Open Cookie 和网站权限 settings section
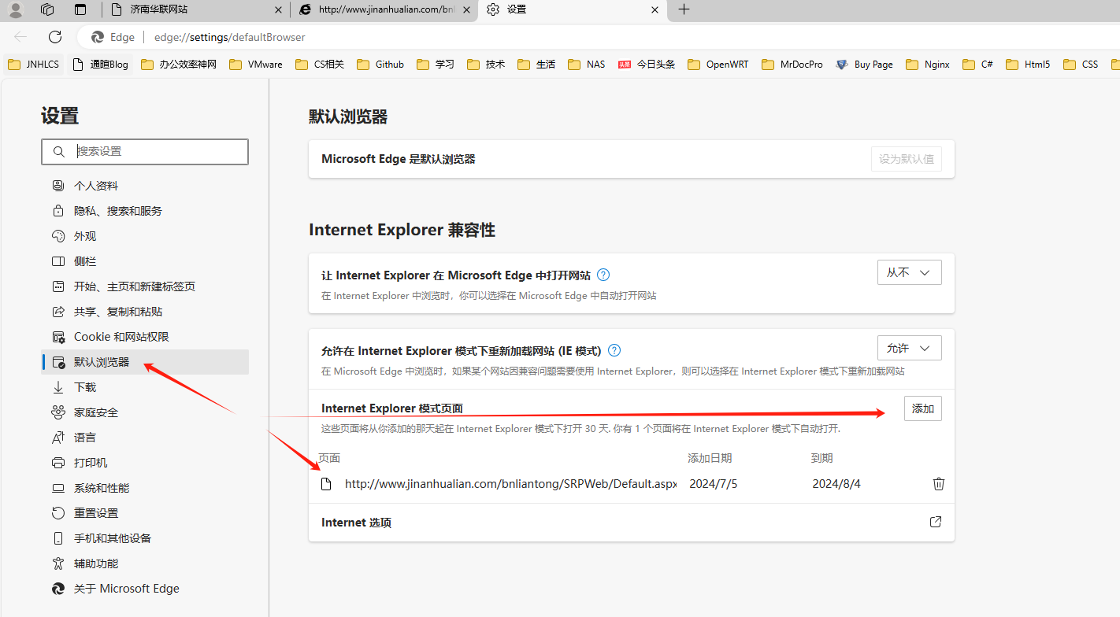The image size is (1120, 617). click(145, 337)
